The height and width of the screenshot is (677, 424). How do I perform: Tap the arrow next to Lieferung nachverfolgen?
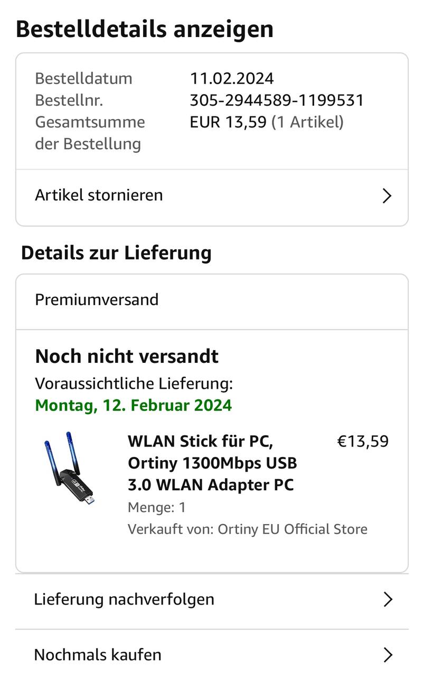[x=388, y=599]
